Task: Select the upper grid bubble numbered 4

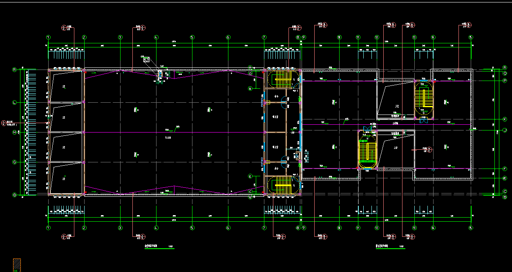Action: click(x=156, y=37)
